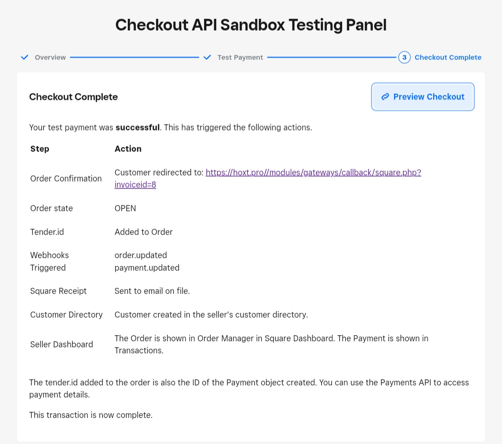Click the progress line before Checkout Complete step

click(x=331, y=58)
